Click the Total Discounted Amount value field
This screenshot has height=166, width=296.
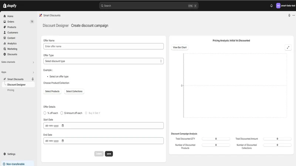pos(277,139)
